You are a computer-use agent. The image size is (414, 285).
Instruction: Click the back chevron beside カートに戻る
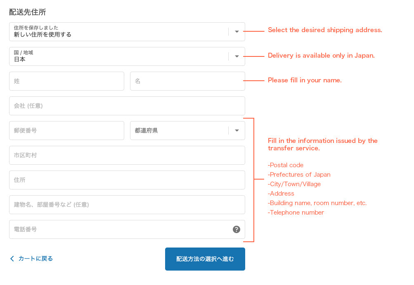pyautogui.click(x=12, y=259)
